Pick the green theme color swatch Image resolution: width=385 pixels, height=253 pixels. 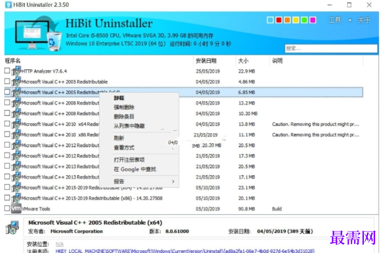click(x=304, y=20)
